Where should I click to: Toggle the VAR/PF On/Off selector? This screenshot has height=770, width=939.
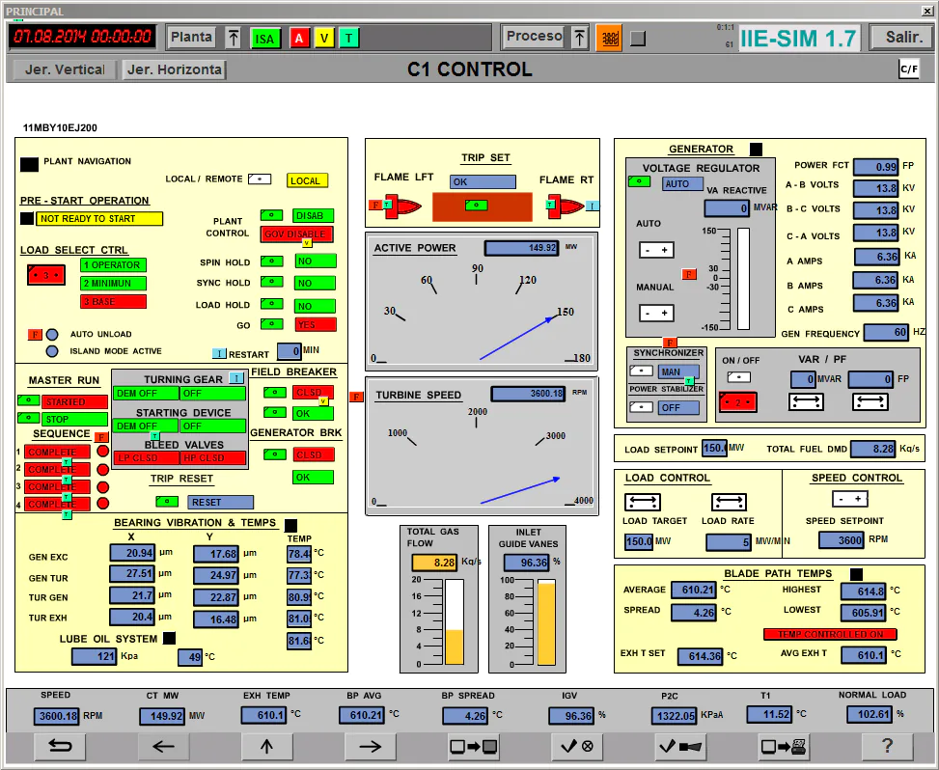[739, 377]
